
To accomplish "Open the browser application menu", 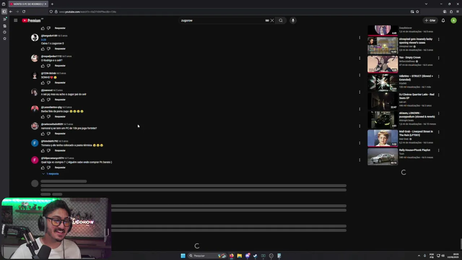I will click(458, 12).
